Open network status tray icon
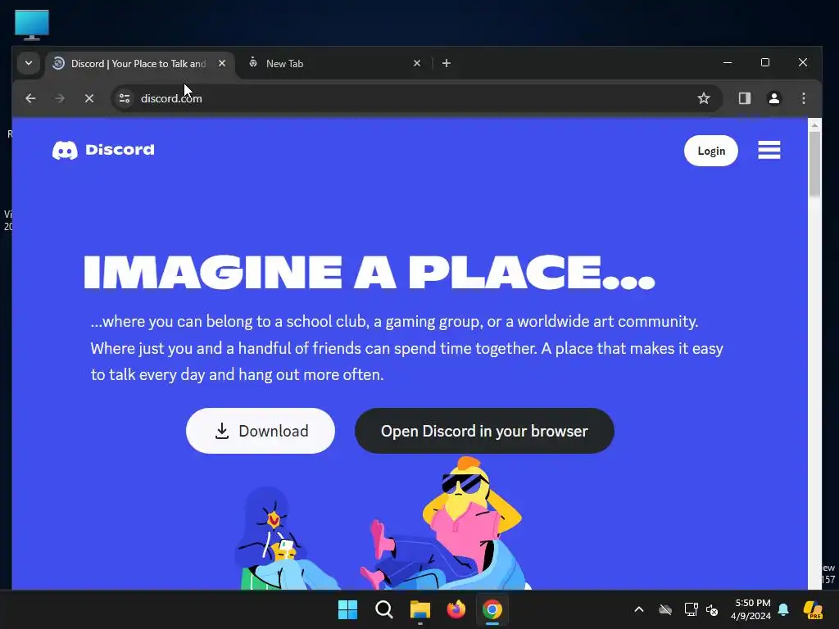The height and width of the screenshot is (629, 839). tap(692, 609)
